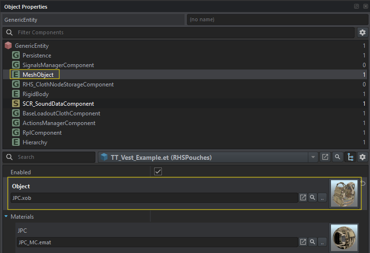Click the hierarchy tree icon beside prefab search
This screenshot has height=253, width=370.
pos(350,157)
